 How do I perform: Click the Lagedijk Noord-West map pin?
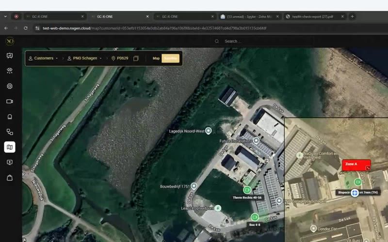click(209, 131)
